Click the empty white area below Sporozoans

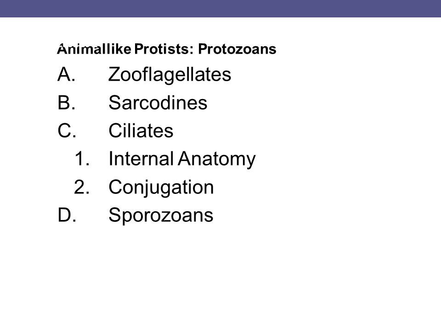[x=220, y=275]
